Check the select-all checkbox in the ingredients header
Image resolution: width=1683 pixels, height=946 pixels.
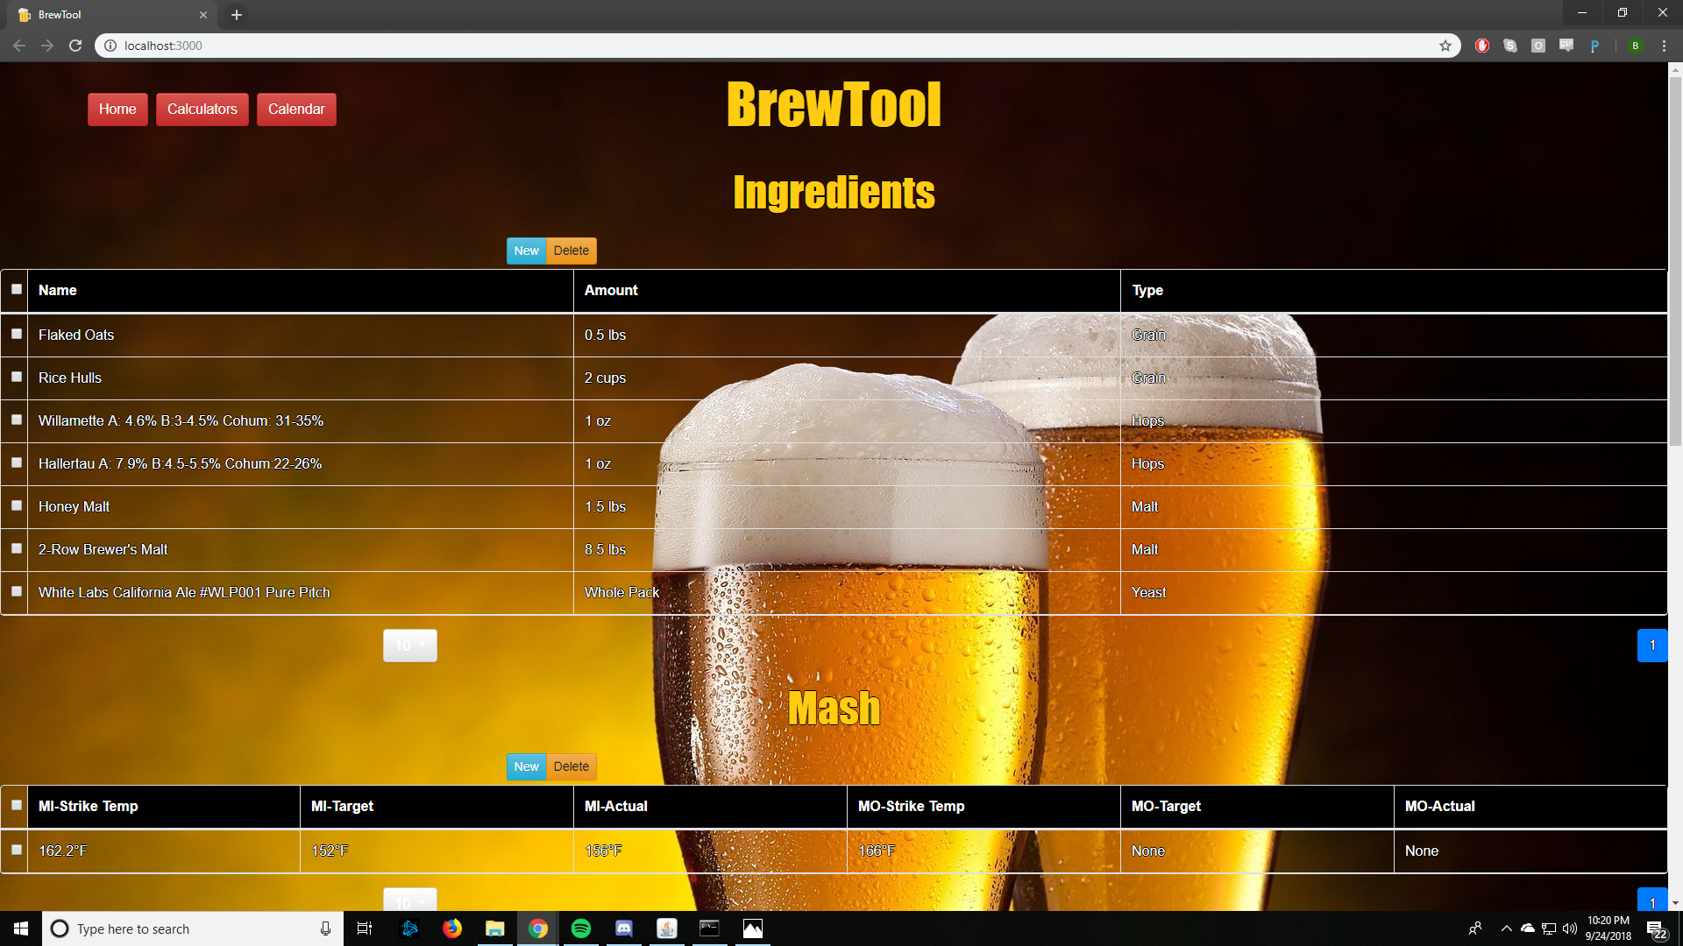pos(16,288)
